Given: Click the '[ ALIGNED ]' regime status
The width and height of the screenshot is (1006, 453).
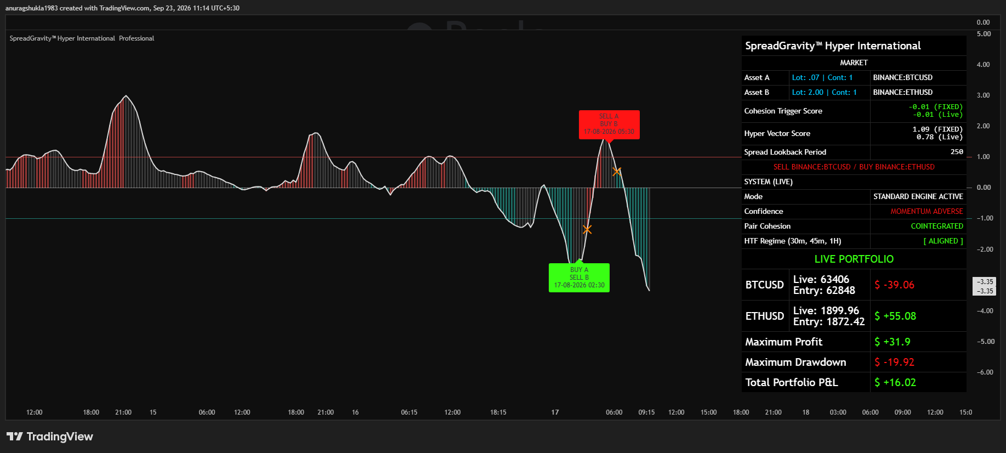Looking at the screenshot, I should [943, 241].
